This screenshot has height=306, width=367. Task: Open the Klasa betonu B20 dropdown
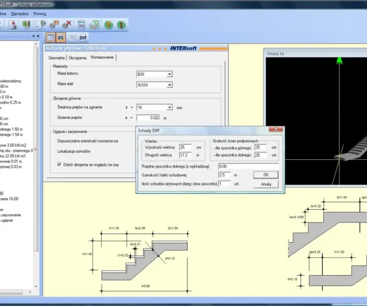[x=169, y=74]
